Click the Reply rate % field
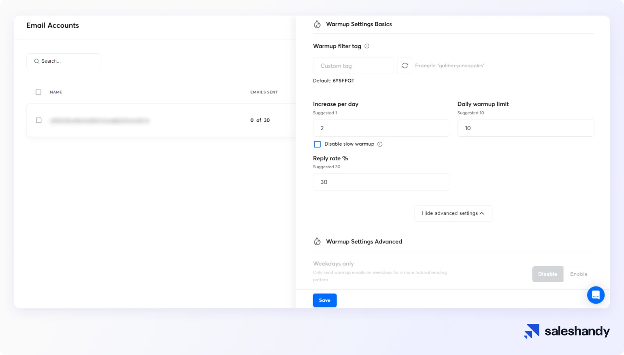The width and height of the screenshot is (624, 355). tap(381, 182)
